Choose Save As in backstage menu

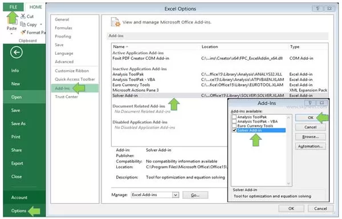[24, 123]
